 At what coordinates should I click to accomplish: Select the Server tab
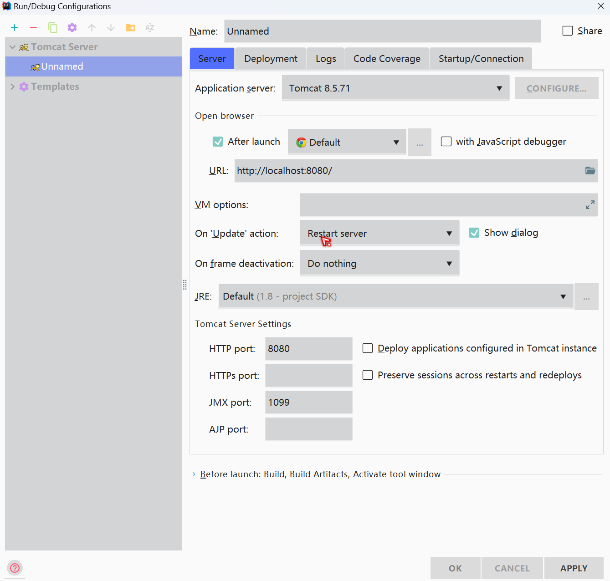pos(212,59)
